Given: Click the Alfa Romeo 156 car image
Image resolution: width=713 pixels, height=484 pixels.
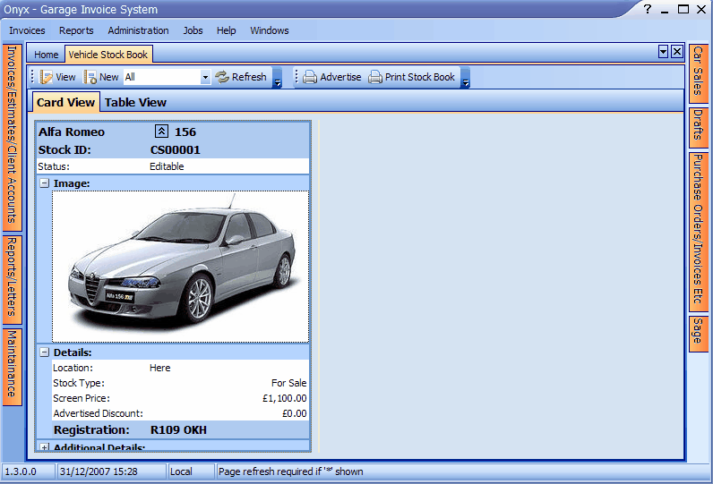Looking at the screenshot, I should pos(181,267).
